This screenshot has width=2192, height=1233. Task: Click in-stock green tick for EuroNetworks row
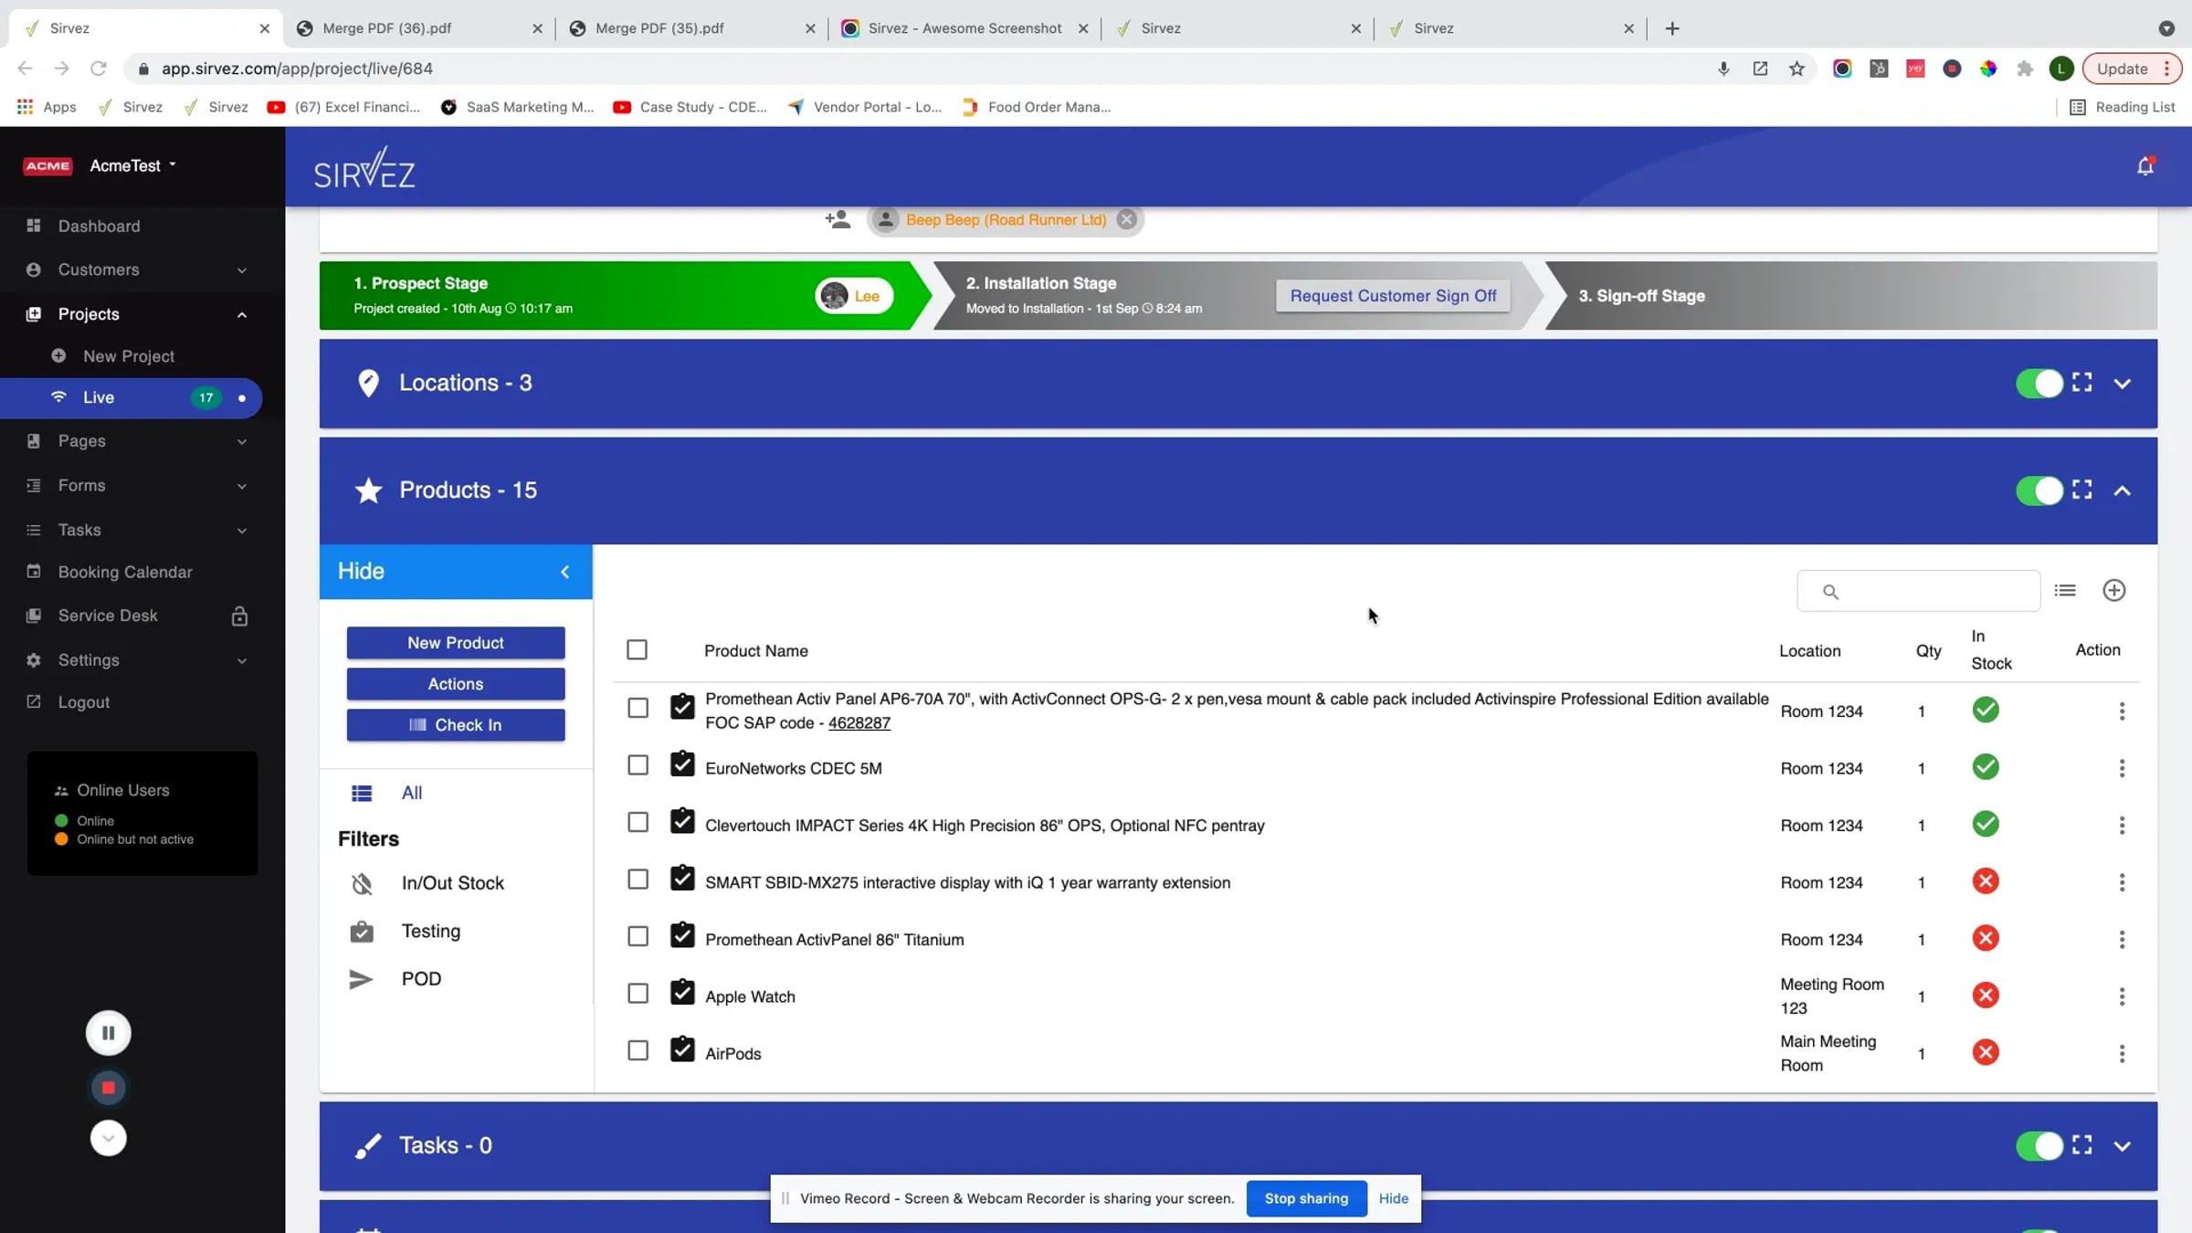tap(1986, 767)
